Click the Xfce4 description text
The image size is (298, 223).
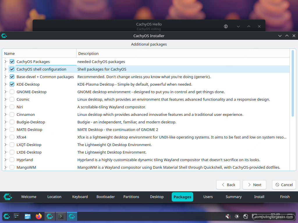tap(182, 137)
